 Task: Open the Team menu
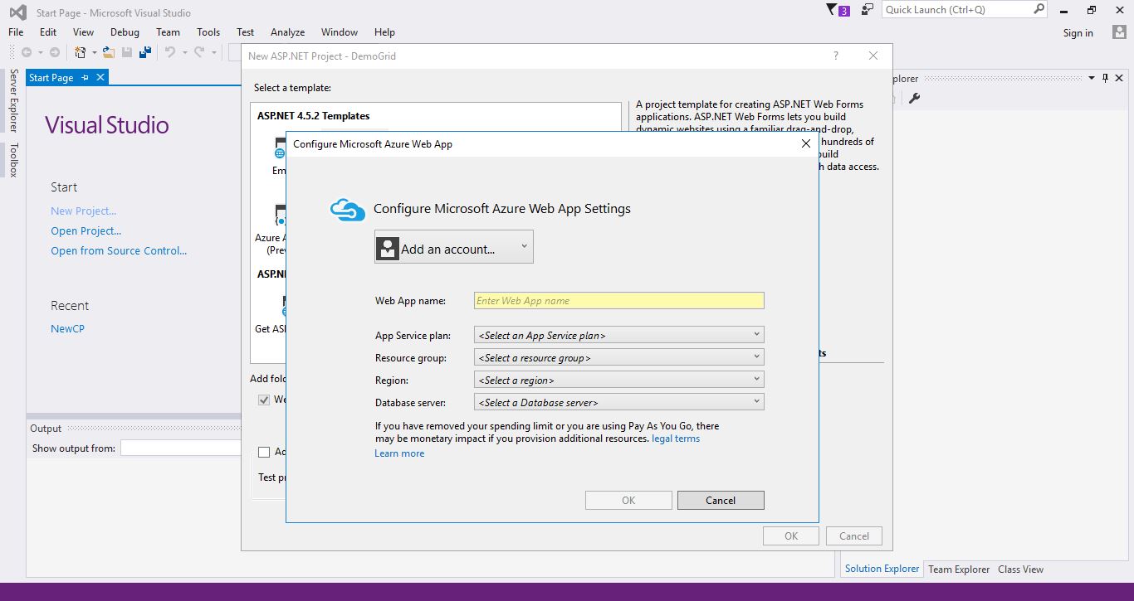(168, 32)
